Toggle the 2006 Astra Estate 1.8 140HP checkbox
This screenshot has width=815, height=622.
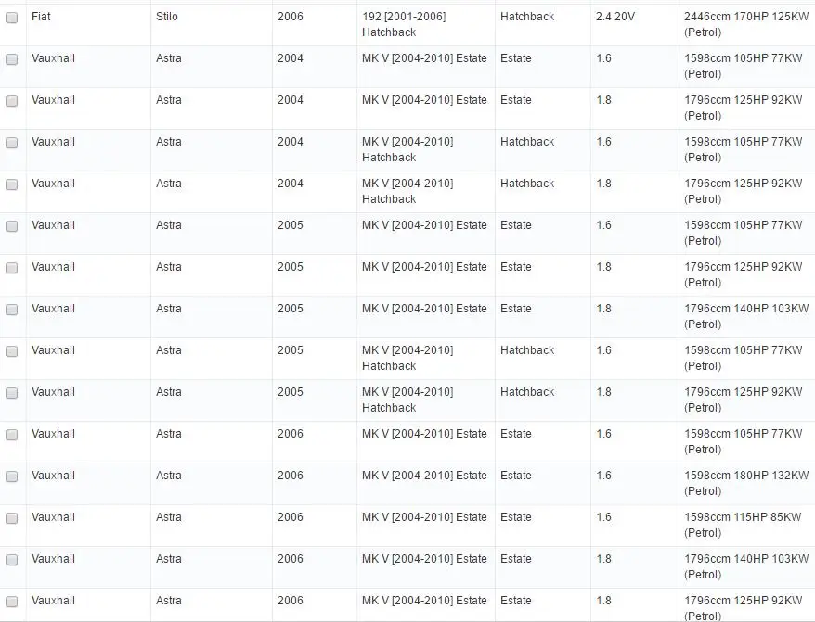coord(12,560)
